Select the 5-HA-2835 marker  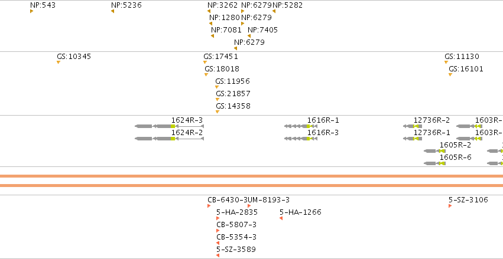click(x=218, y=218)
